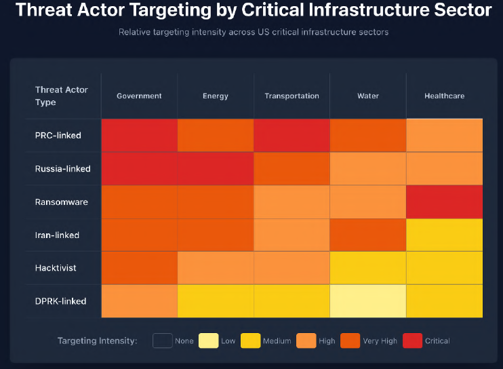
Task: Click the None legend swatch
Action: pyautogui.click(x=162, y=341)
